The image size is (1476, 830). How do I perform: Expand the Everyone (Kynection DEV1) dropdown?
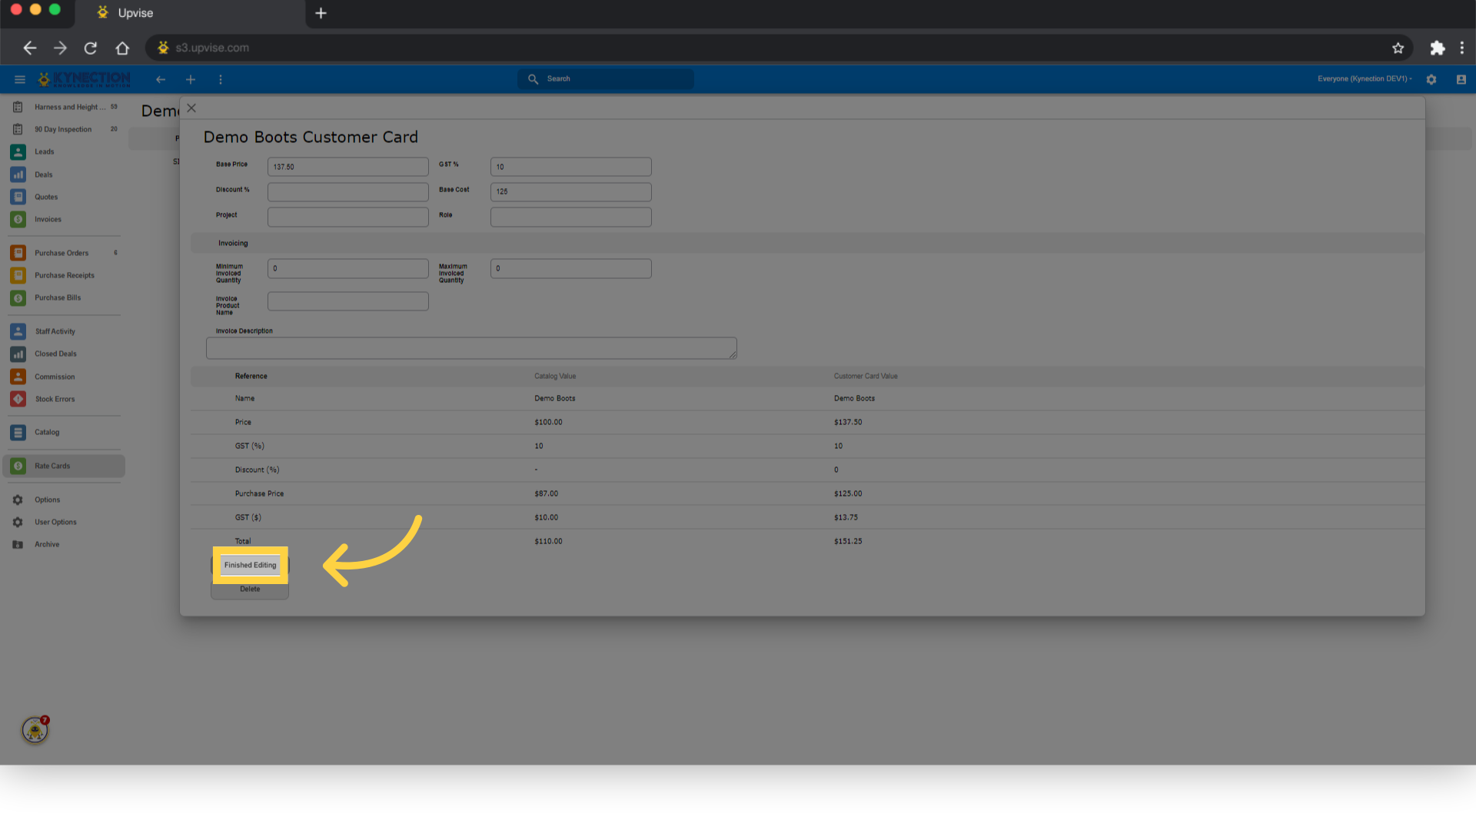coord(1365,78)
